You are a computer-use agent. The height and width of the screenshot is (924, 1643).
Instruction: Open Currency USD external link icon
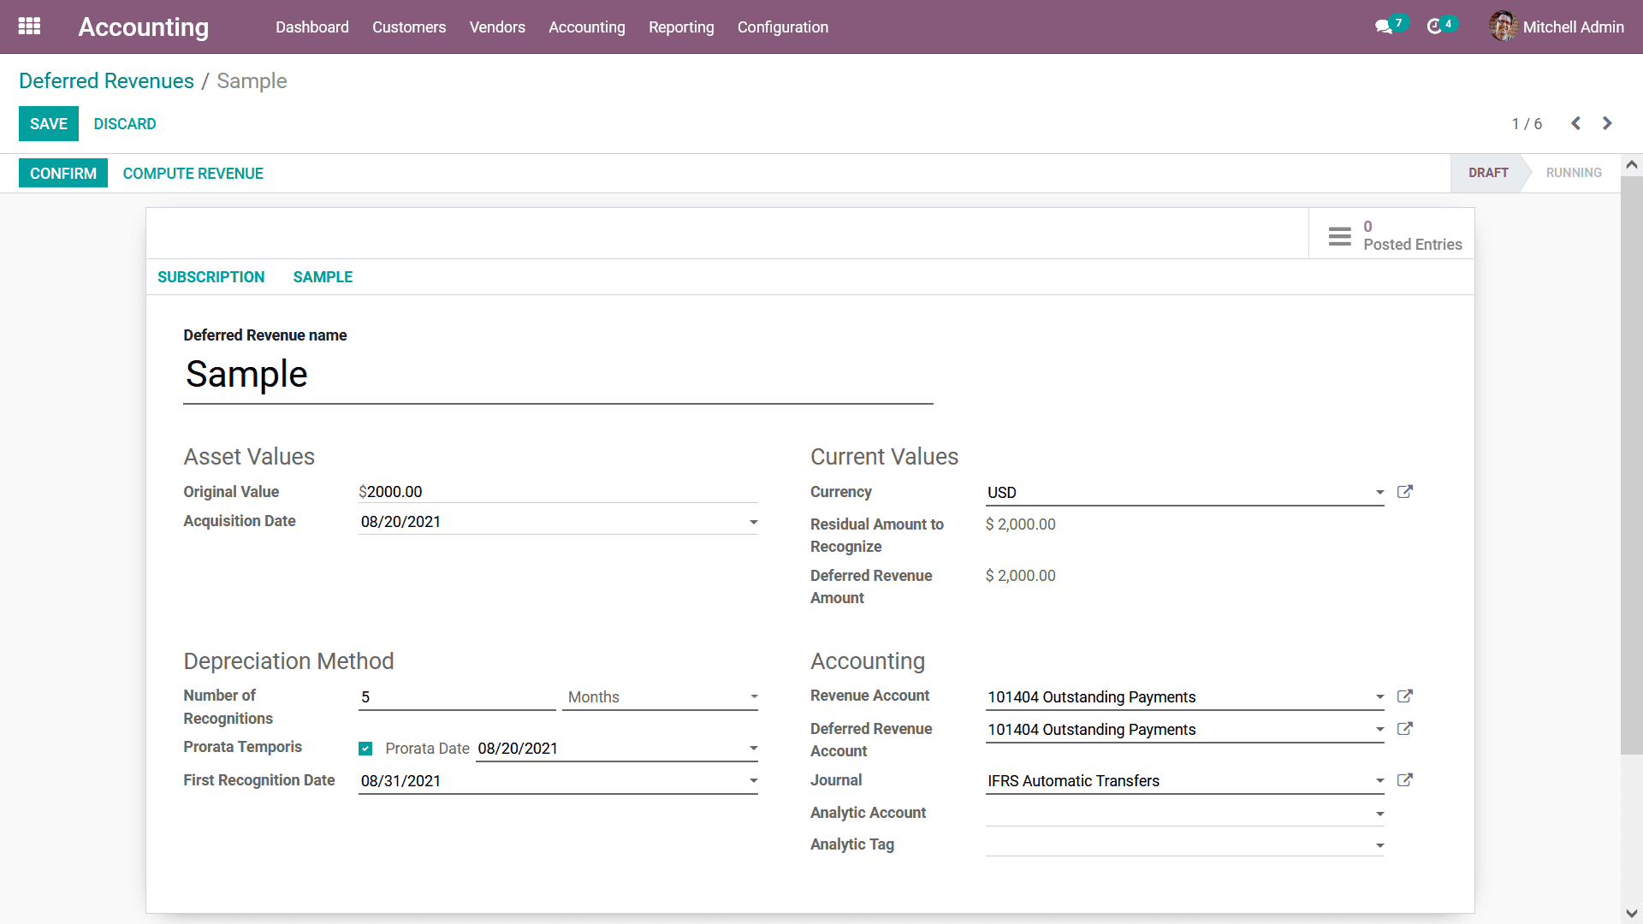[1405, 492]
